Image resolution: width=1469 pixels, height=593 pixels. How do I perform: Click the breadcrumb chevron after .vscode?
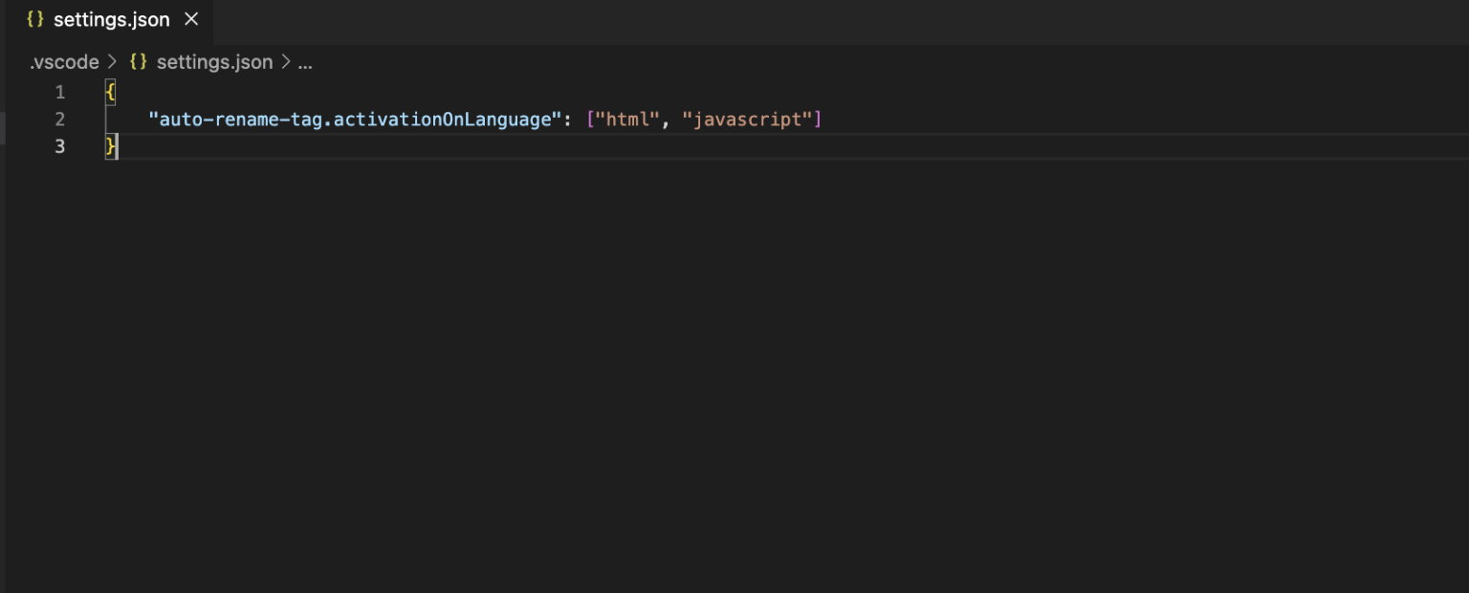(x=110, y=61)
